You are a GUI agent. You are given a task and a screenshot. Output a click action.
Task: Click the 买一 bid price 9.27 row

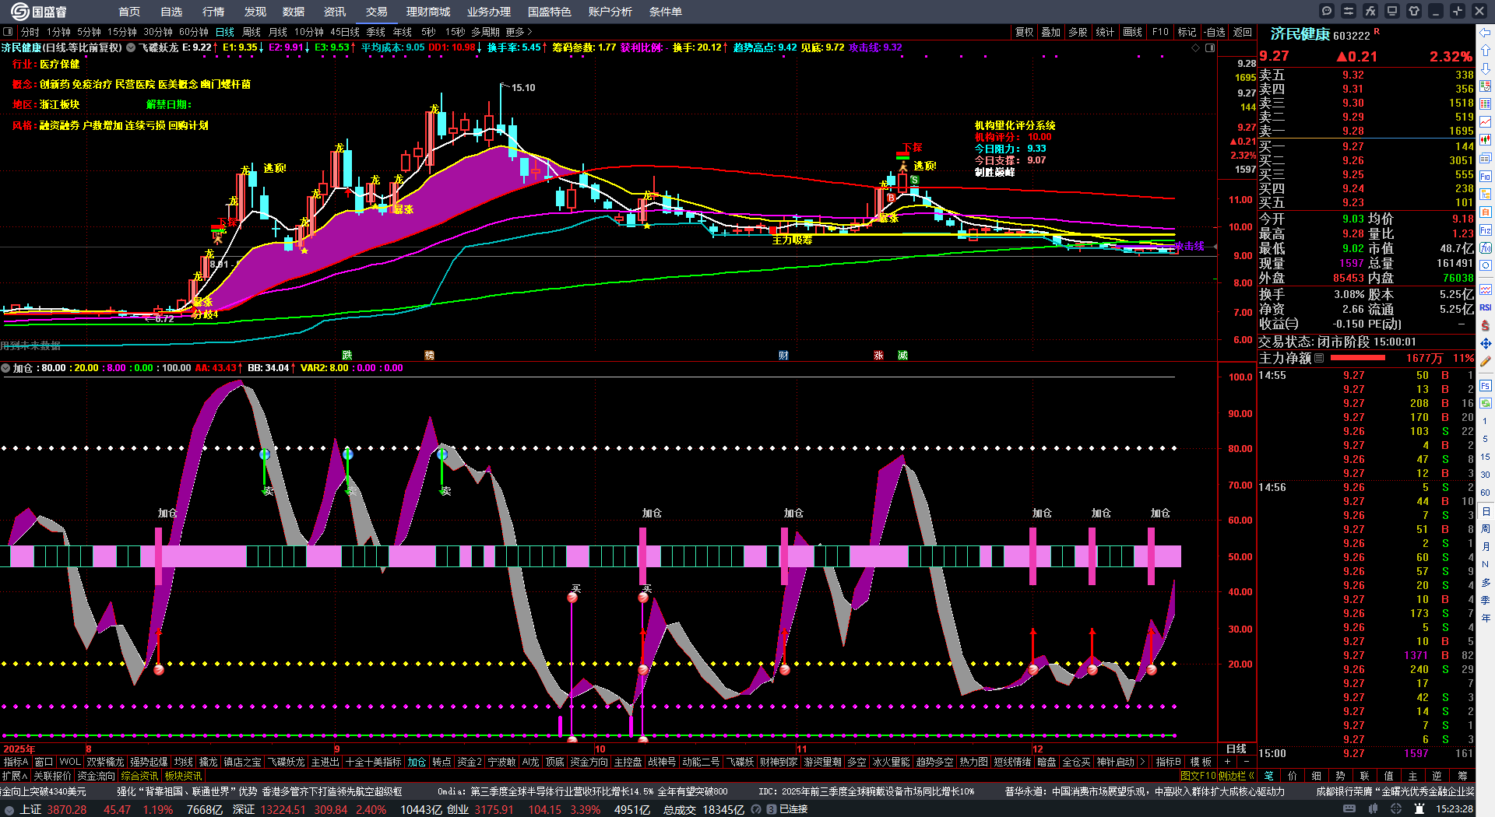pyautogui.click(x=1367, y=146)
